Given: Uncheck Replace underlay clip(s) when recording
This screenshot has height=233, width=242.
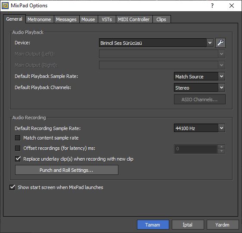Looking at the screenshot, I should click(18, 159).
